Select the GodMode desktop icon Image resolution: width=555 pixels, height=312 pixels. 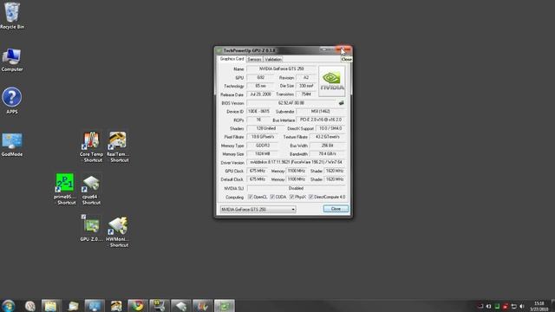click(12, 145)
